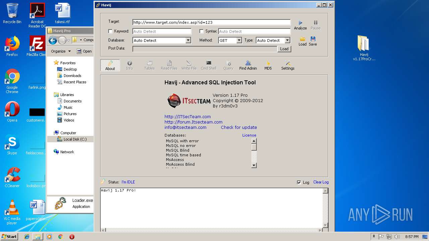
Task: Click the Post Data Load button
Action: (284, 49)
